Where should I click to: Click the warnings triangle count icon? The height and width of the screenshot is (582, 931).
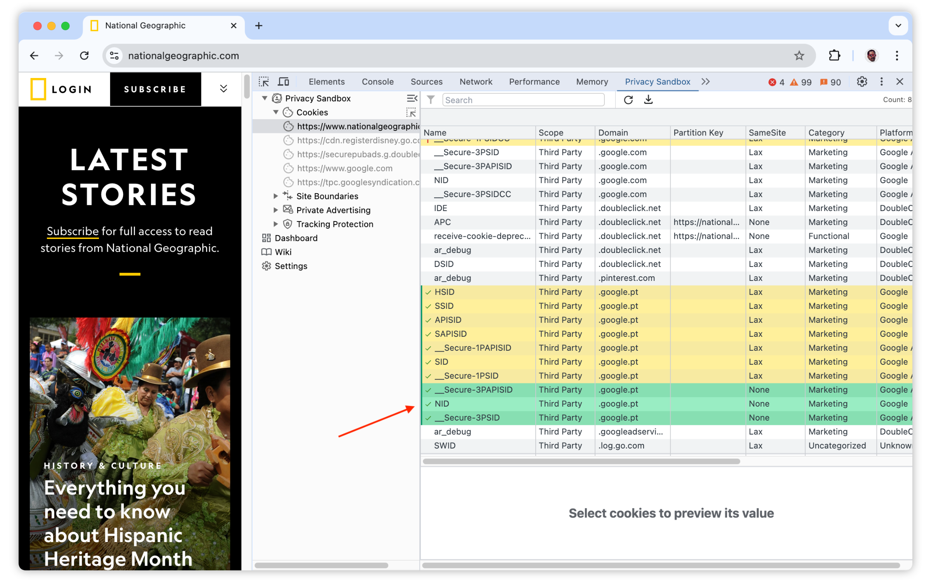pos(794,82)
